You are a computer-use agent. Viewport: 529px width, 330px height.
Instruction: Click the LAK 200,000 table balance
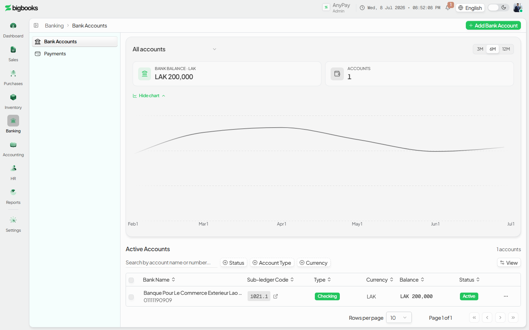pyautogui.click(x=416, y=296)
